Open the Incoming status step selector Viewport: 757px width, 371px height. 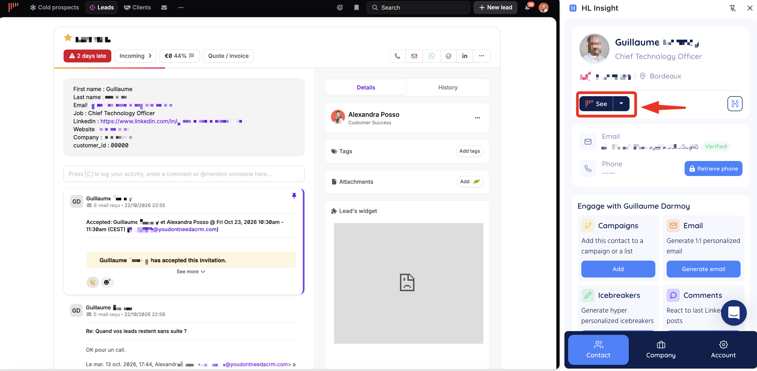coord(135,56)
